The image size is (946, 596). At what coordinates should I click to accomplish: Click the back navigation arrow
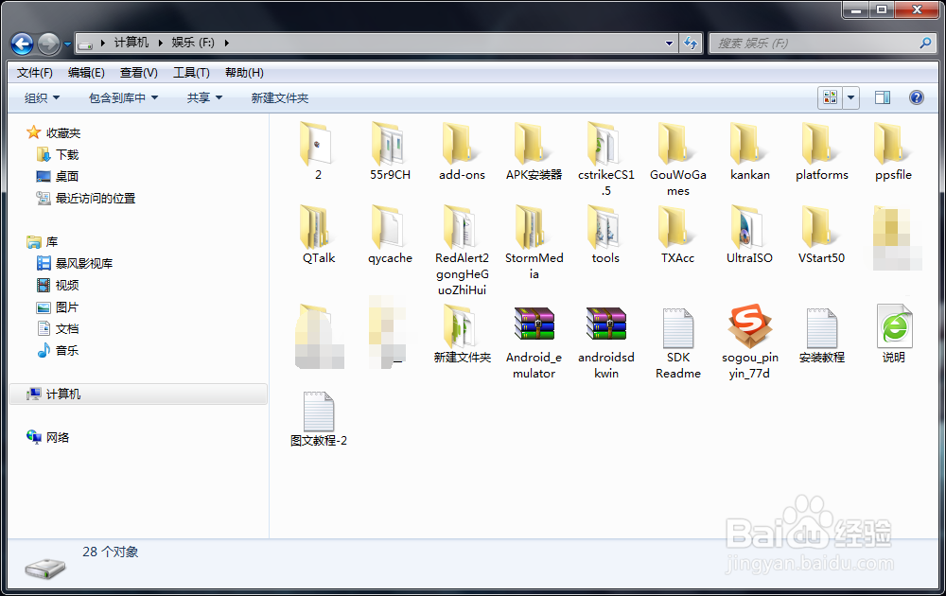[x=21, y=43]
